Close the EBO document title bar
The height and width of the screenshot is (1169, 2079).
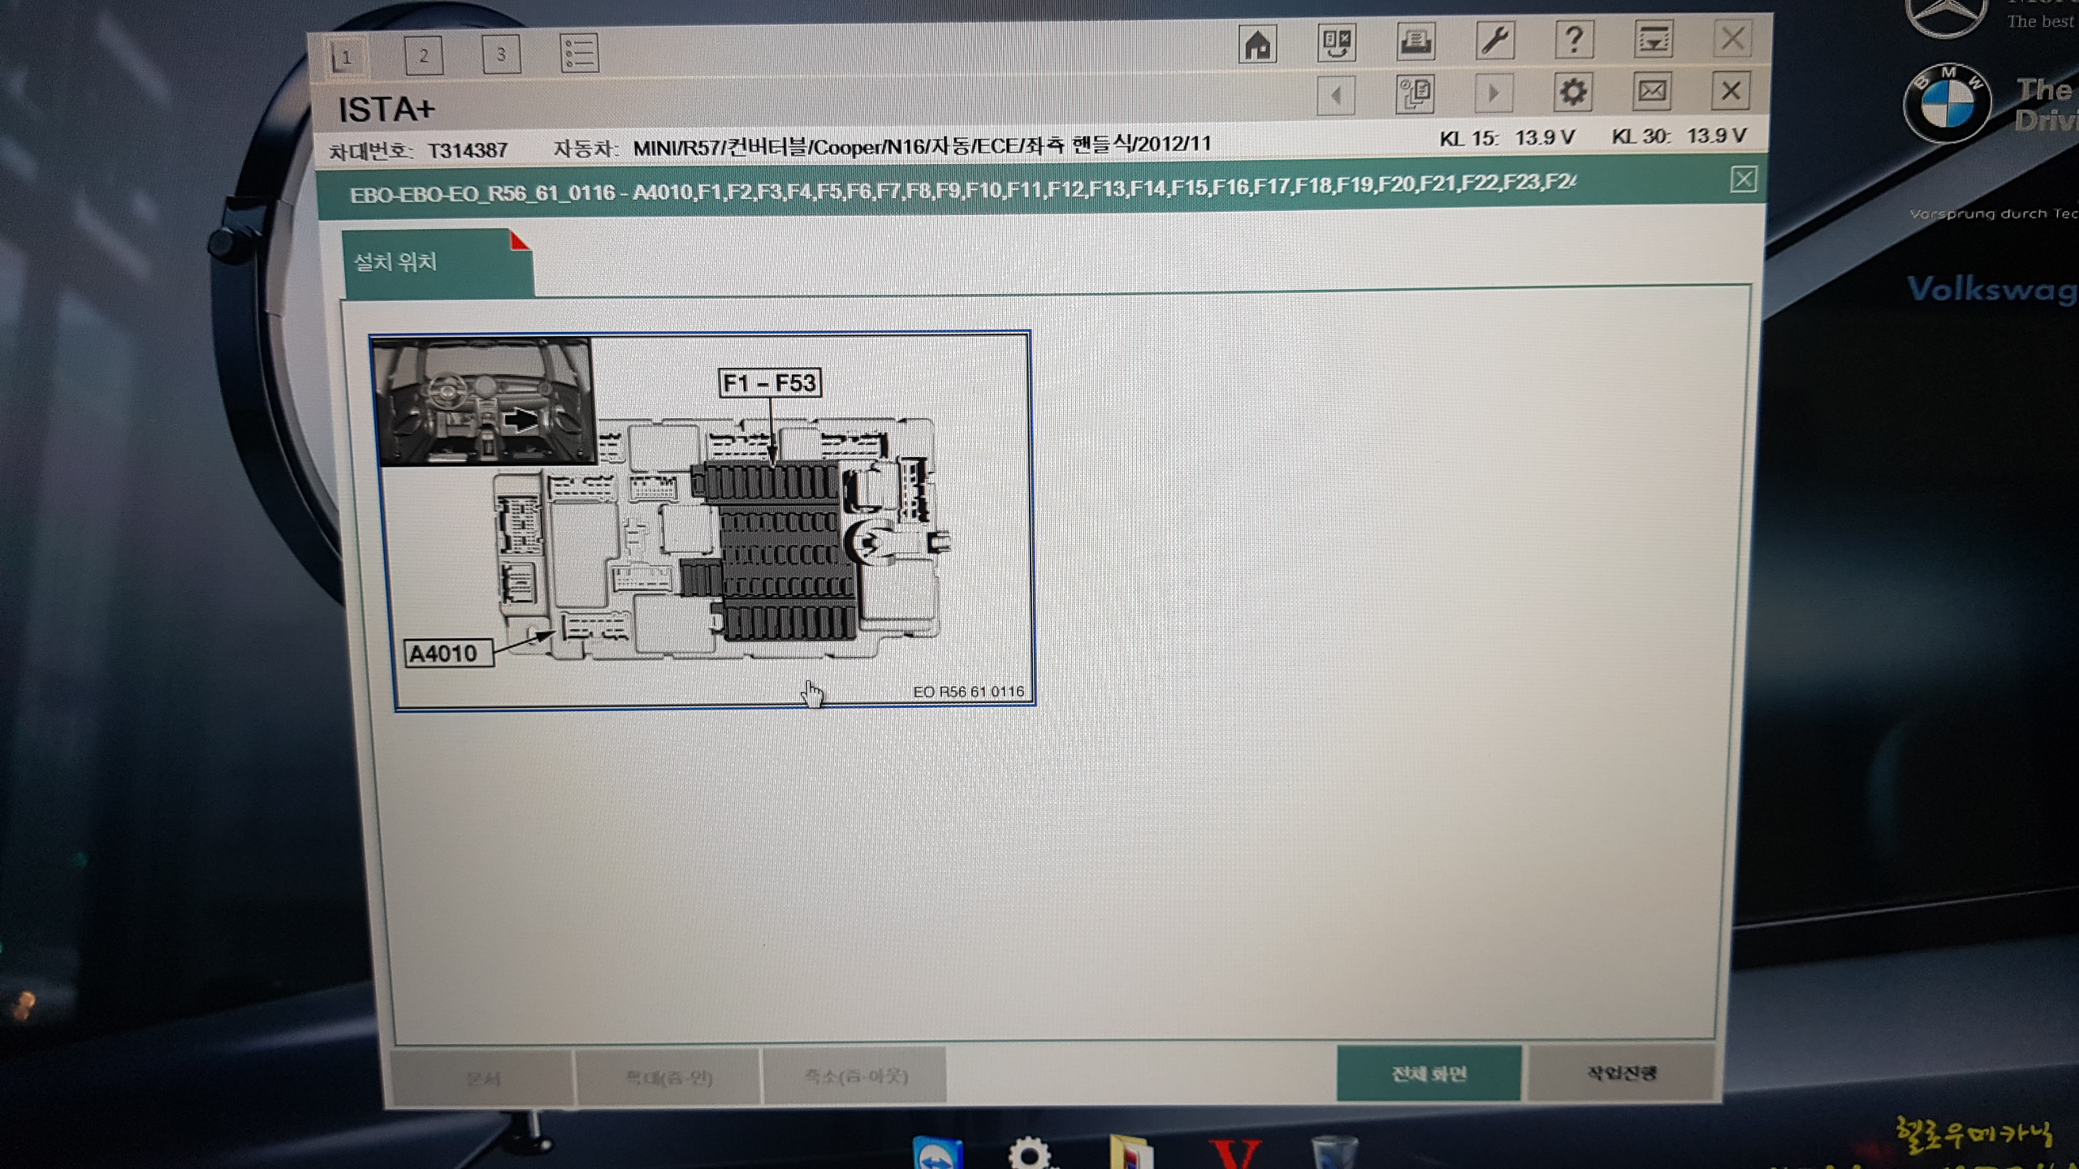point(1743,179)
